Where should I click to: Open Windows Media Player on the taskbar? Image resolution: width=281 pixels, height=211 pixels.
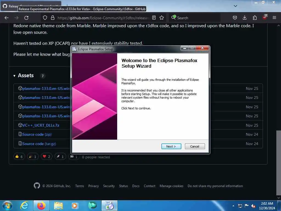click(75, 206)
